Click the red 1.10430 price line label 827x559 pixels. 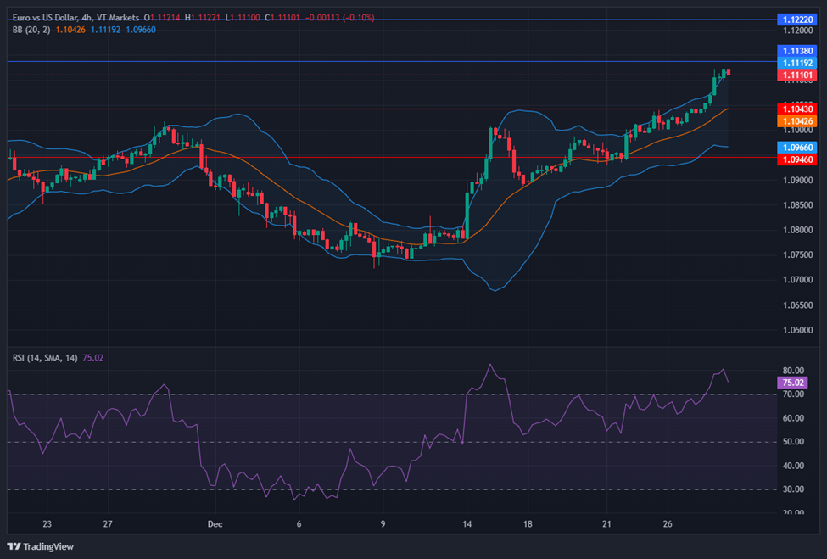pos(796,109)
